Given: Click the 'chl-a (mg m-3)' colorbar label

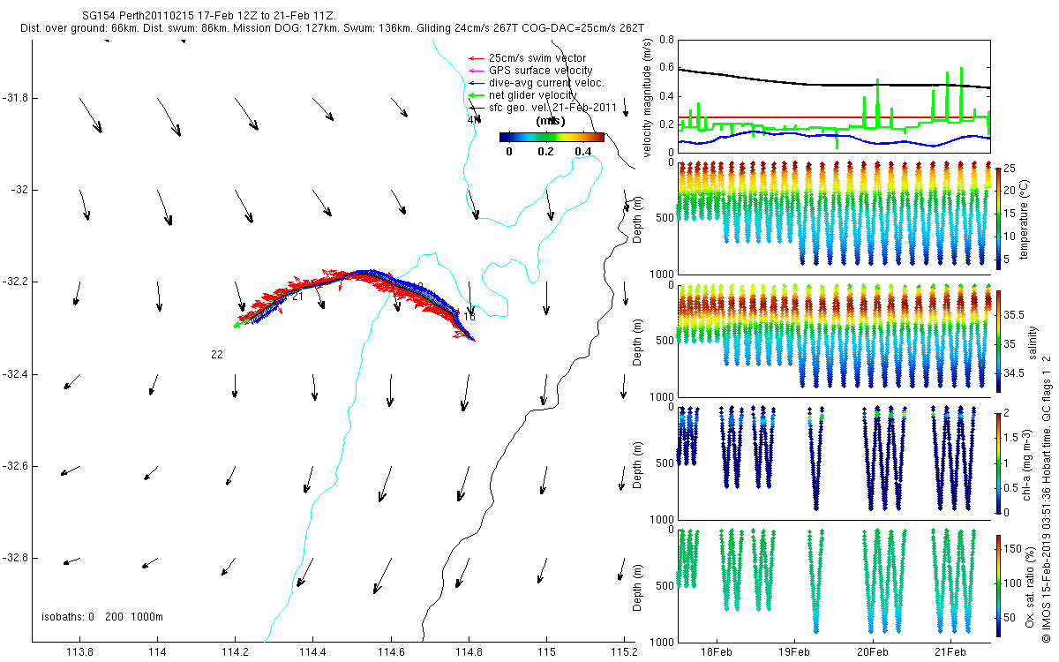Looking at the screenshot, I should (1028, 463).
